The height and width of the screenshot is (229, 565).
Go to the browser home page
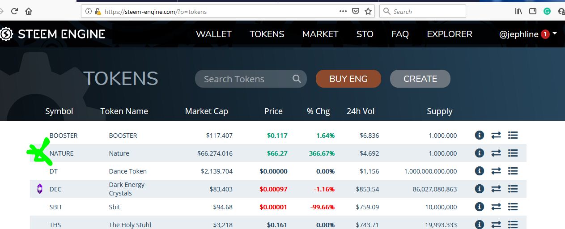29,11
